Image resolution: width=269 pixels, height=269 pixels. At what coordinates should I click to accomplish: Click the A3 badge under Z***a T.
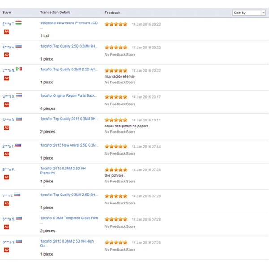pos(6,154)
